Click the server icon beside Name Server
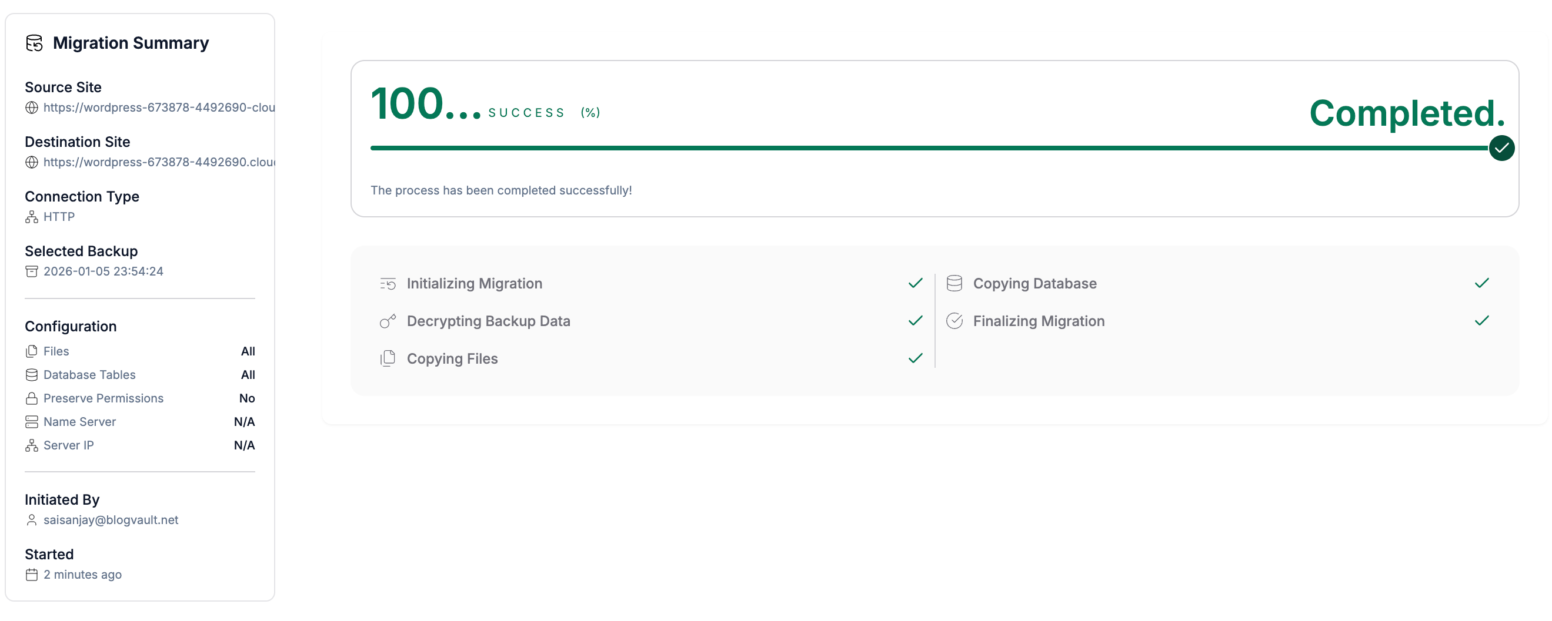The image size is (1552, 621). pos(31,421)
